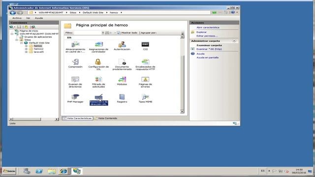Click Conexiones pane scroll right arrow
The width and height of the screenshot is (315, 177).
tap(57, 119)
